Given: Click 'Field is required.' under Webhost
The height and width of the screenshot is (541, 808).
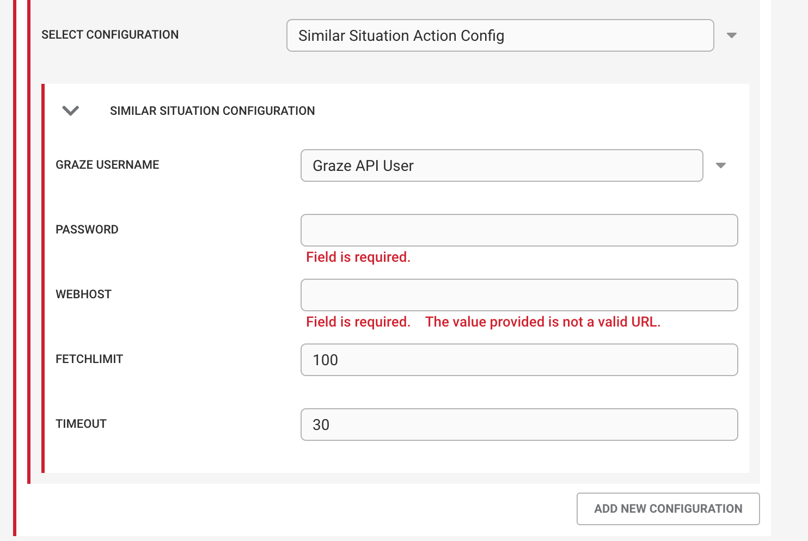Looking at the screenshot, I should pos(358,322).
